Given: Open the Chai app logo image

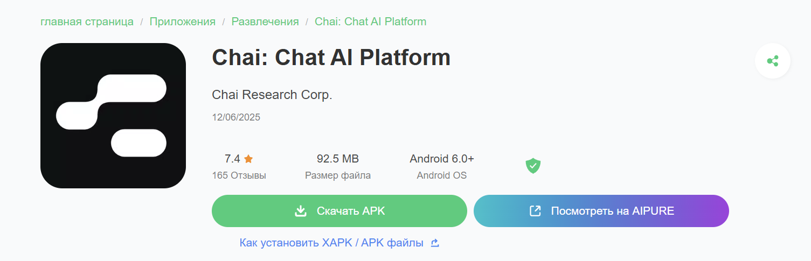Looking at the screenshot, I should click(113, 116).
